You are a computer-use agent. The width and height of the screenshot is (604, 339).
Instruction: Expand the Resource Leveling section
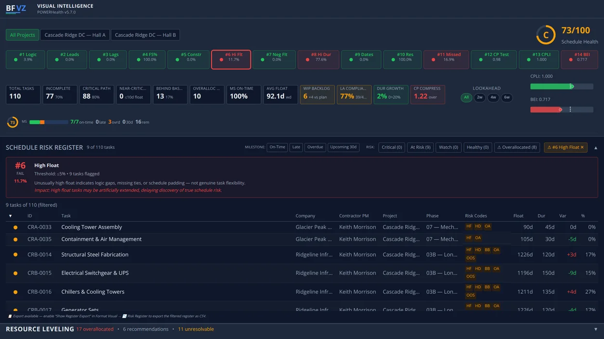pyautogui.click(x=596, y=329)
